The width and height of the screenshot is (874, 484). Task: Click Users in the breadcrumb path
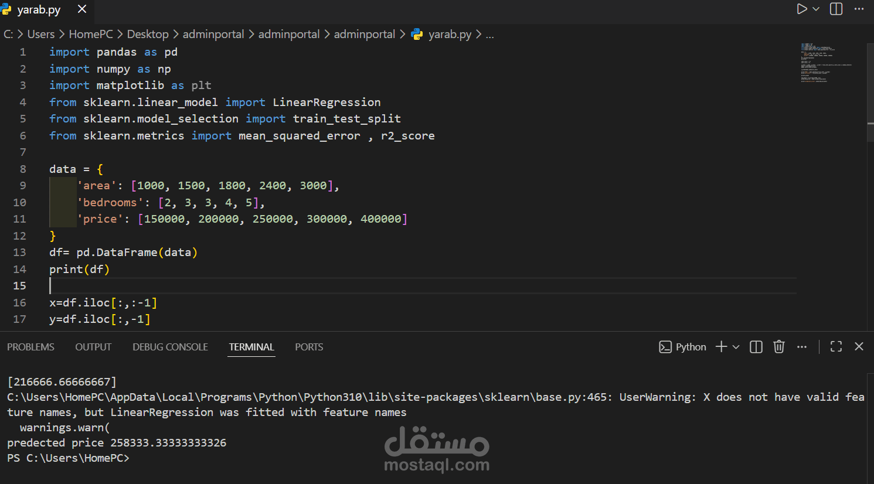(41, 34)
